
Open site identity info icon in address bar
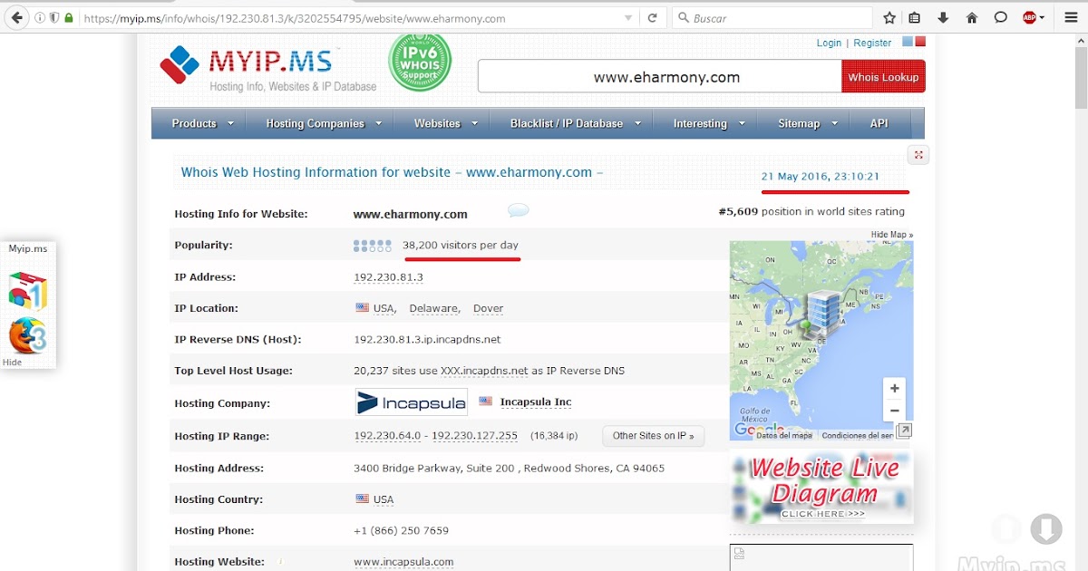tap(39, 18)
